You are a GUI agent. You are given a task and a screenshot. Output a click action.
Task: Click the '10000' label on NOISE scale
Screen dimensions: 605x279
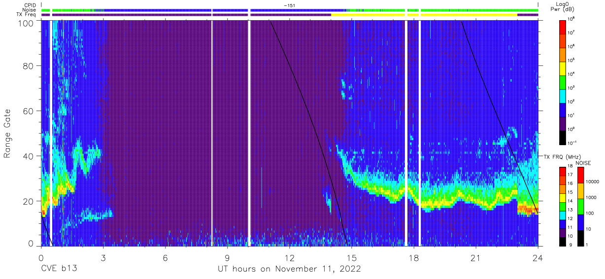592,182
